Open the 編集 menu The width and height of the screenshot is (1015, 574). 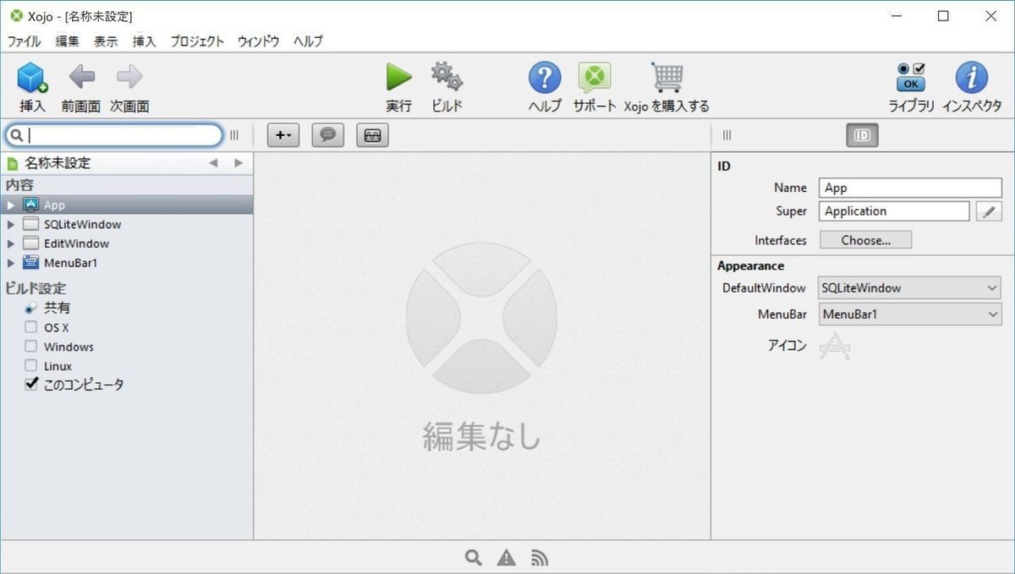click(x=68, y=41)
